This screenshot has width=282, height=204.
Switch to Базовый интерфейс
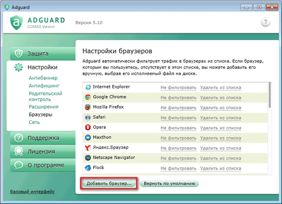32,192
